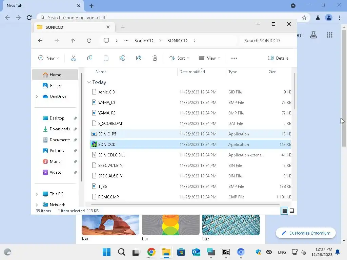Click the This PC monitor icon in address bar
Image resolution: width=347 pixels, height=260 pixels.
106,41
